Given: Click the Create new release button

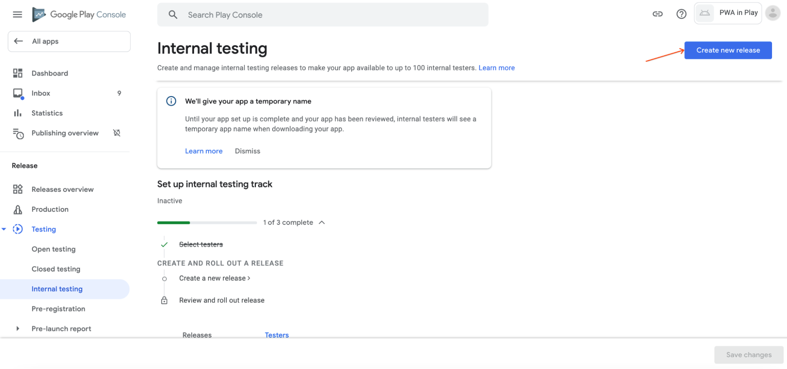Looking at the screenshot, I should [728, 50].
